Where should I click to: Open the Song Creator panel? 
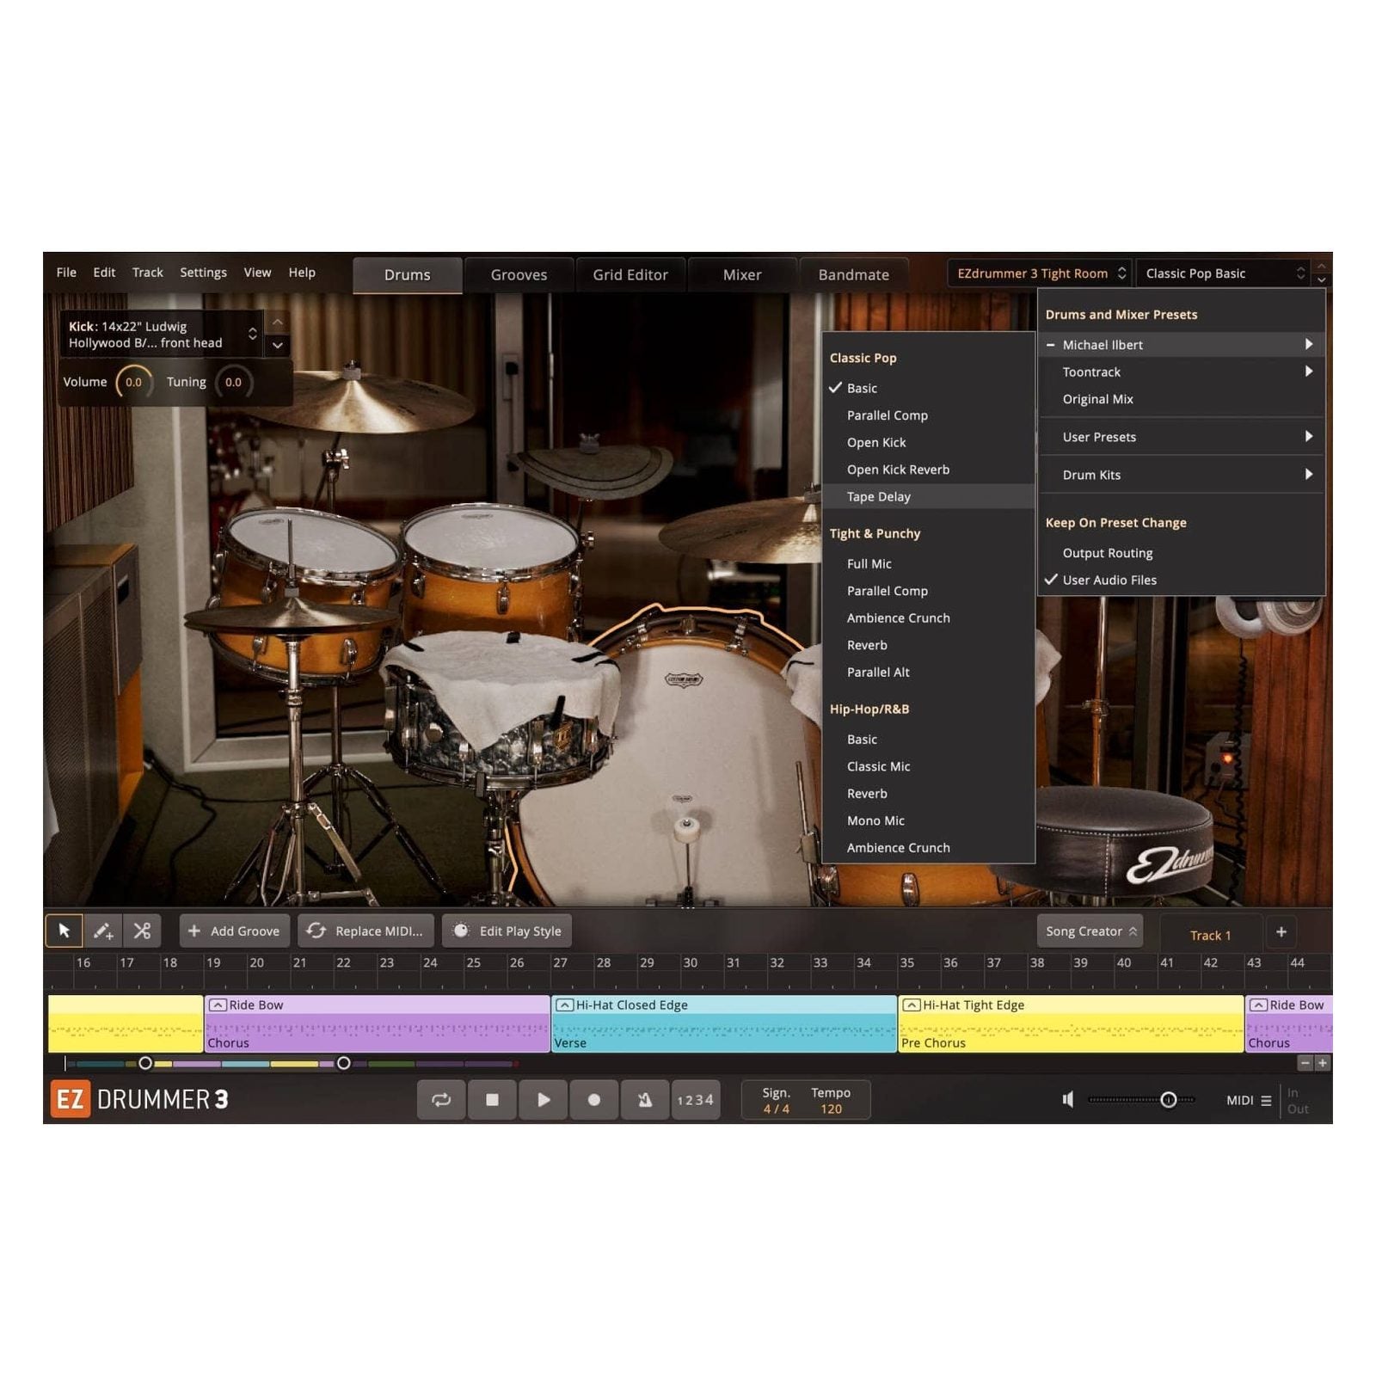coord(1090,931)
